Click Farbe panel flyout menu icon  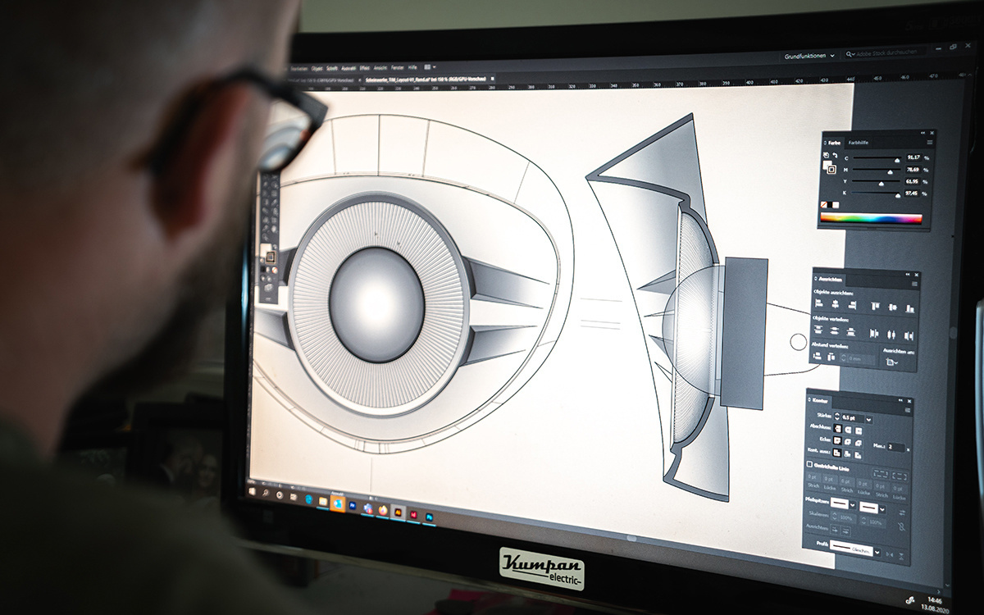coord(928,143)
